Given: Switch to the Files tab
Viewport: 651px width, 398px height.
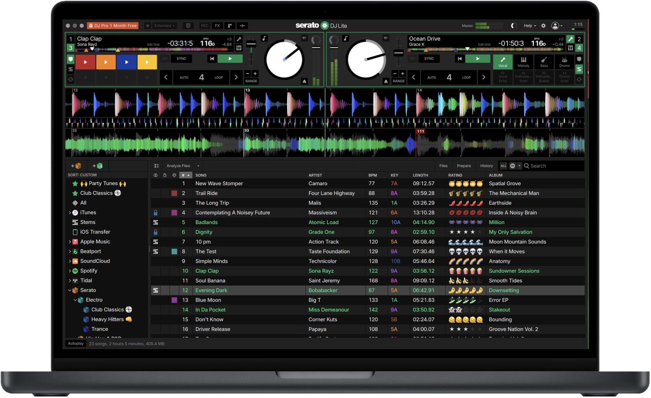Looking at the screenshot, I should [x=443, y=166].
